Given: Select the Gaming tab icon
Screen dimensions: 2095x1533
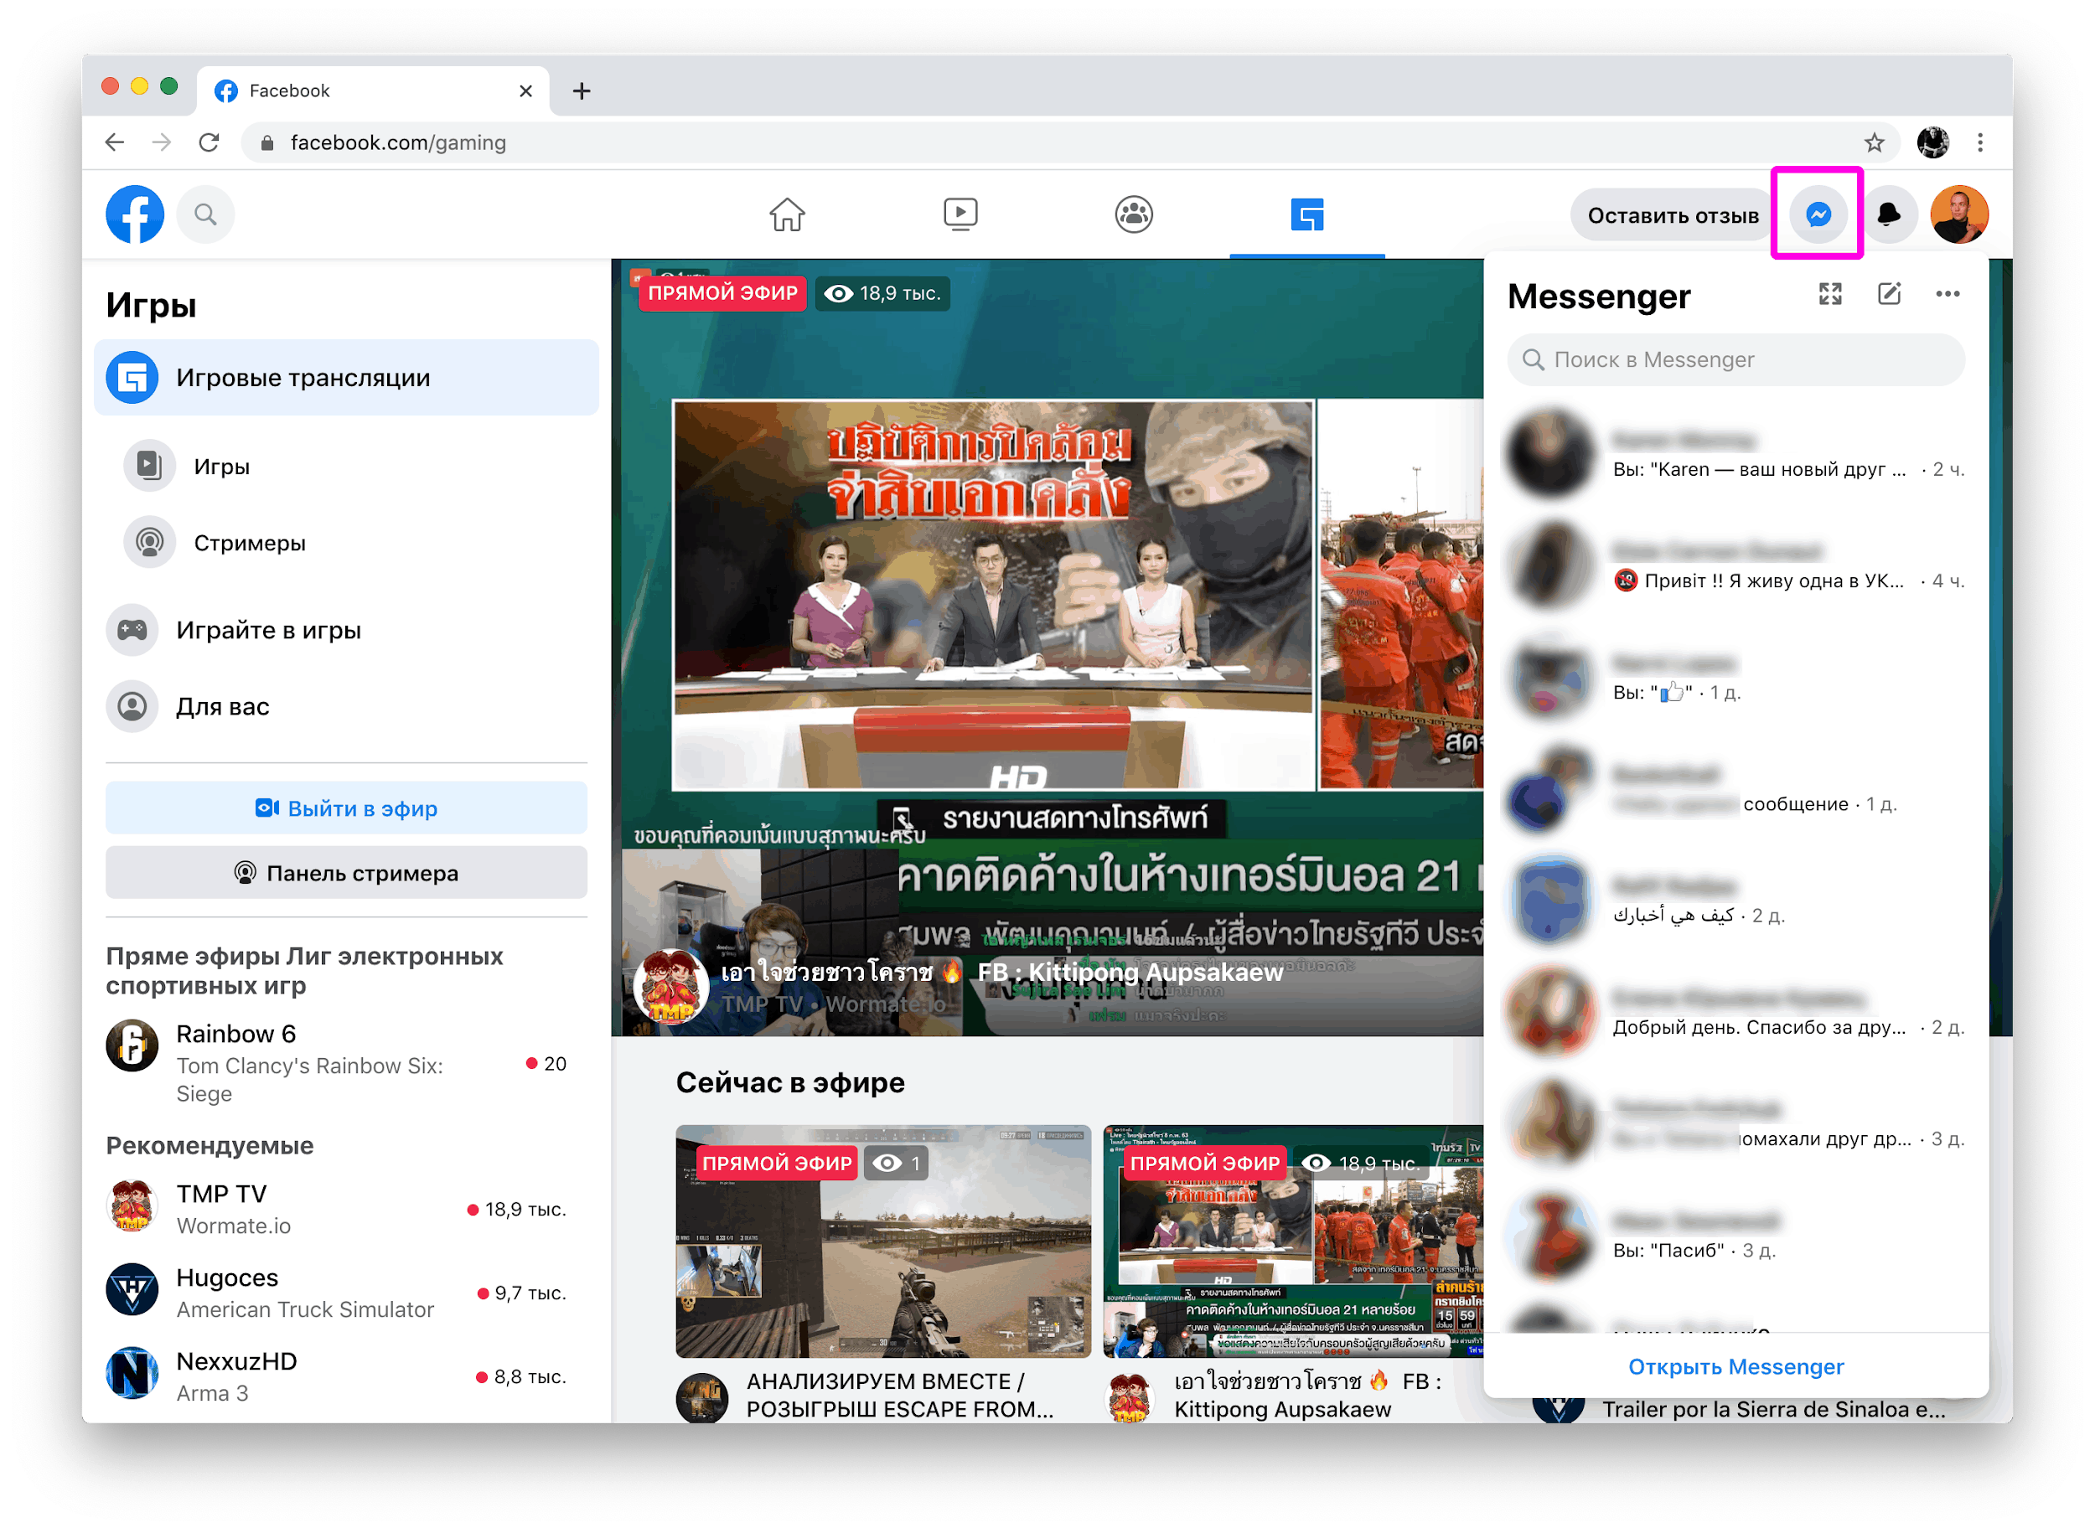Looking at the screenshot, I should (1307, 214).
